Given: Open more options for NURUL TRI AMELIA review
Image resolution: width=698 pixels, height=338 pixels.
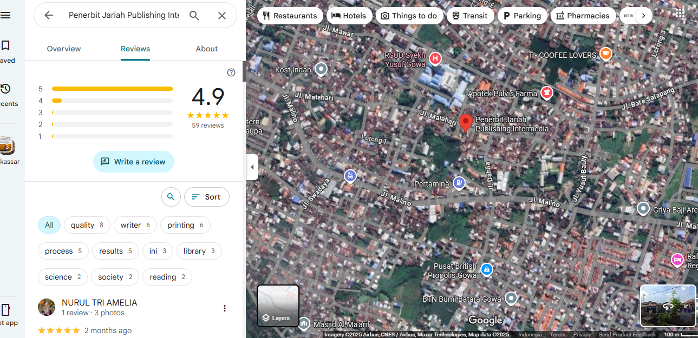Looking at the screenshot, I should pos(225,308).
